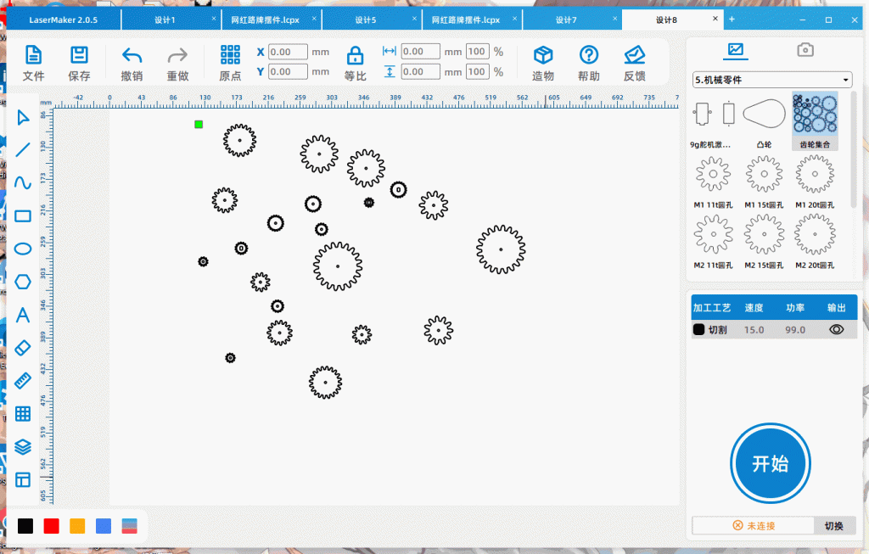Choose the curve drawing tool
This screenshot has height=554, width=869.
(x=23, y=182)
